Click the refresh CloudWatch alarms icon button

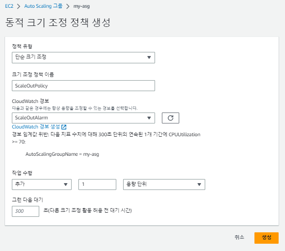click(x=170, y=118)
